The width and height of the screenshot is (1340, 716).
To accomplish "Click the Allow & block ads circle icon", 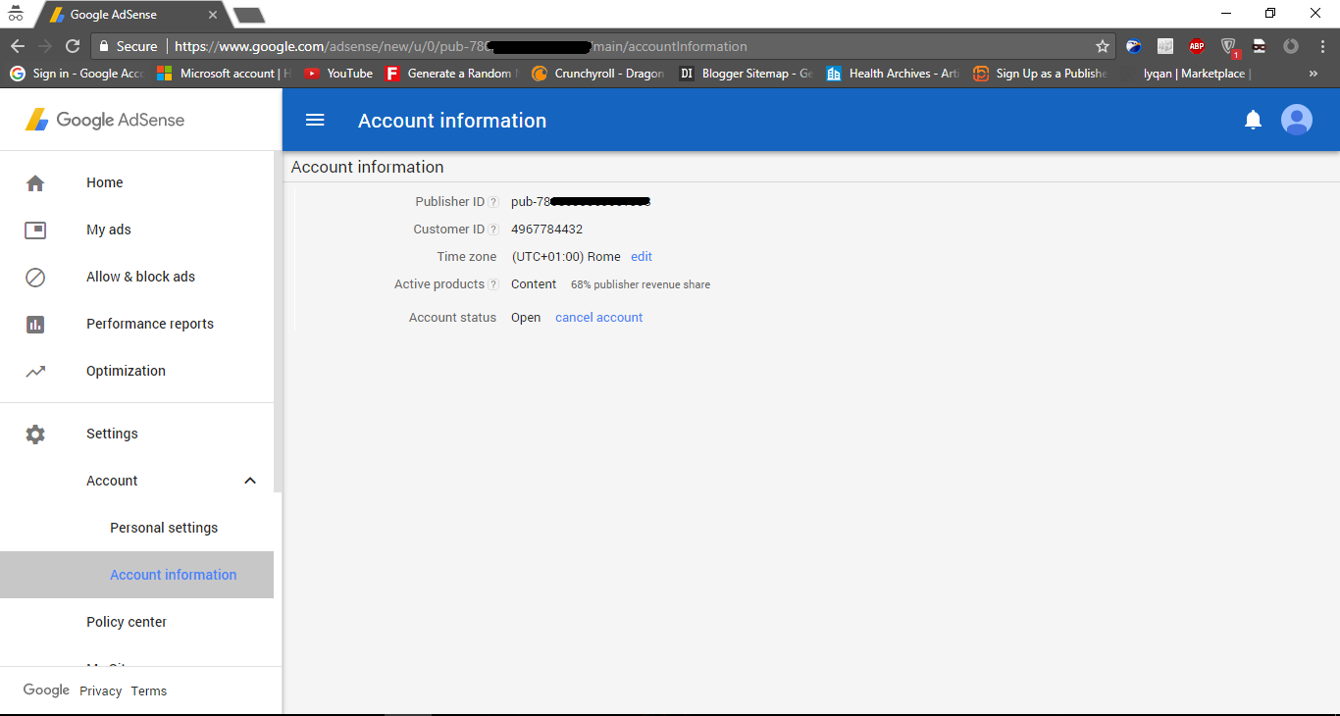I will (35, 277).
